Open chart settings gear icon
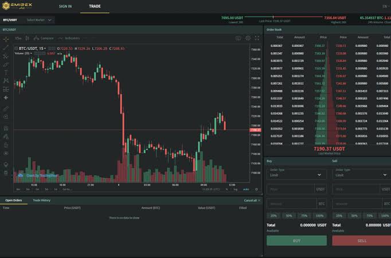This screenshot has width=391, height=258. click(248, 38)
